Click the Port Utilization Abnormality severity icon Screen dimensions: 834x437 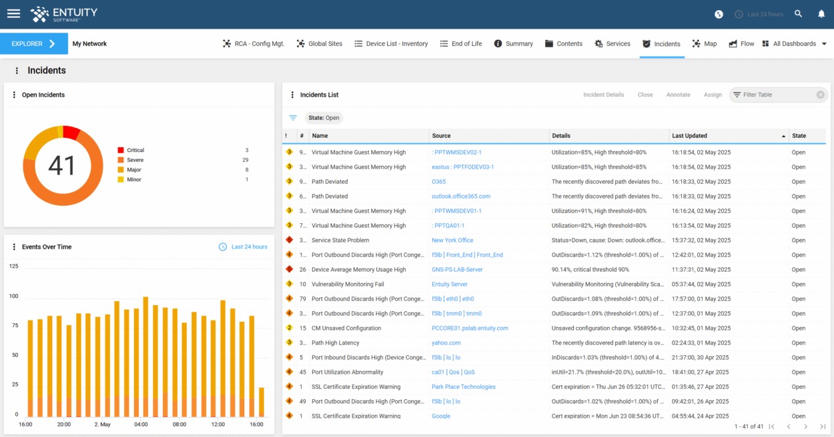click(289, 372)
